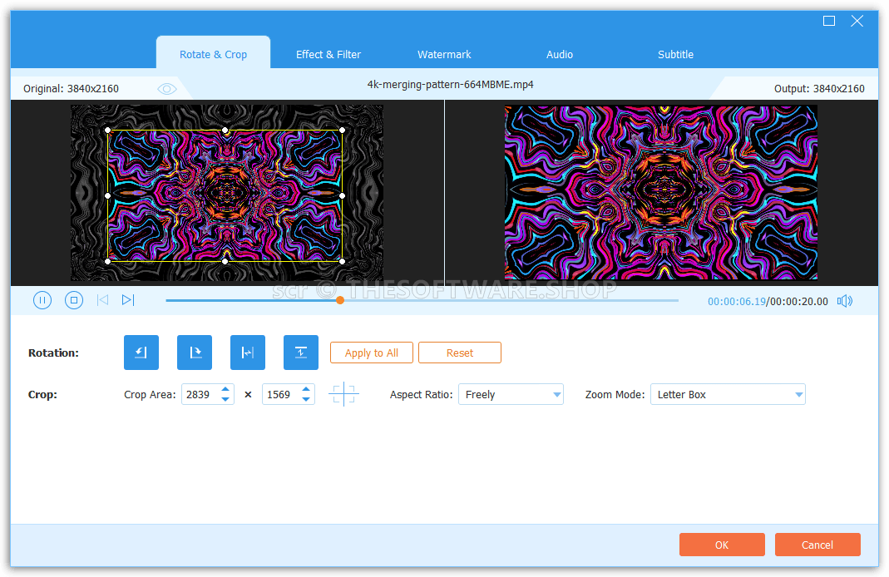Flip video horizontally

pyautogui.click(x=248, y=353)
